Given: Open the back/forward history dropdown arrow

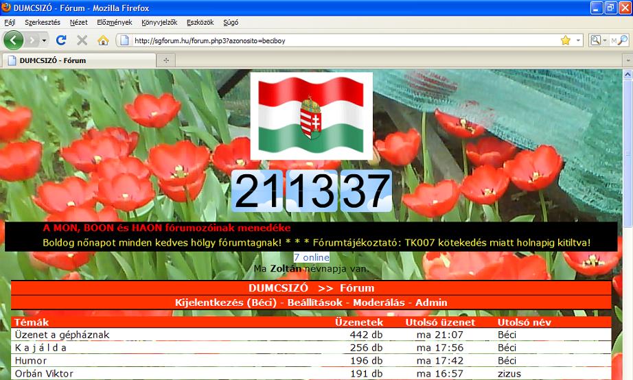Looking at the screenshot, I should pos(44,40).
